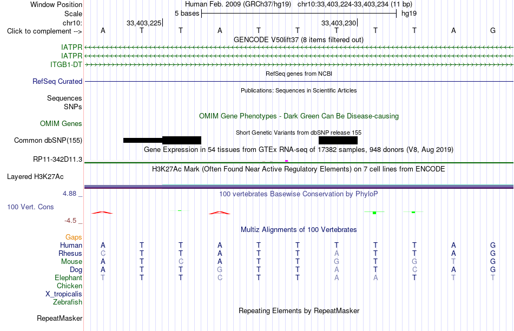Click the first red PhyloP negative peak
Screen dimensions: 514x331
[x=102, y=213]
